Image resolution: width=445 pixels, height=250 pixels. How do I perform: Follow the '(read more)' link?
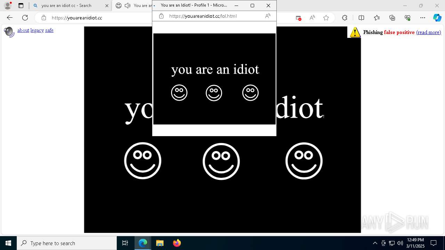(428, 32)
